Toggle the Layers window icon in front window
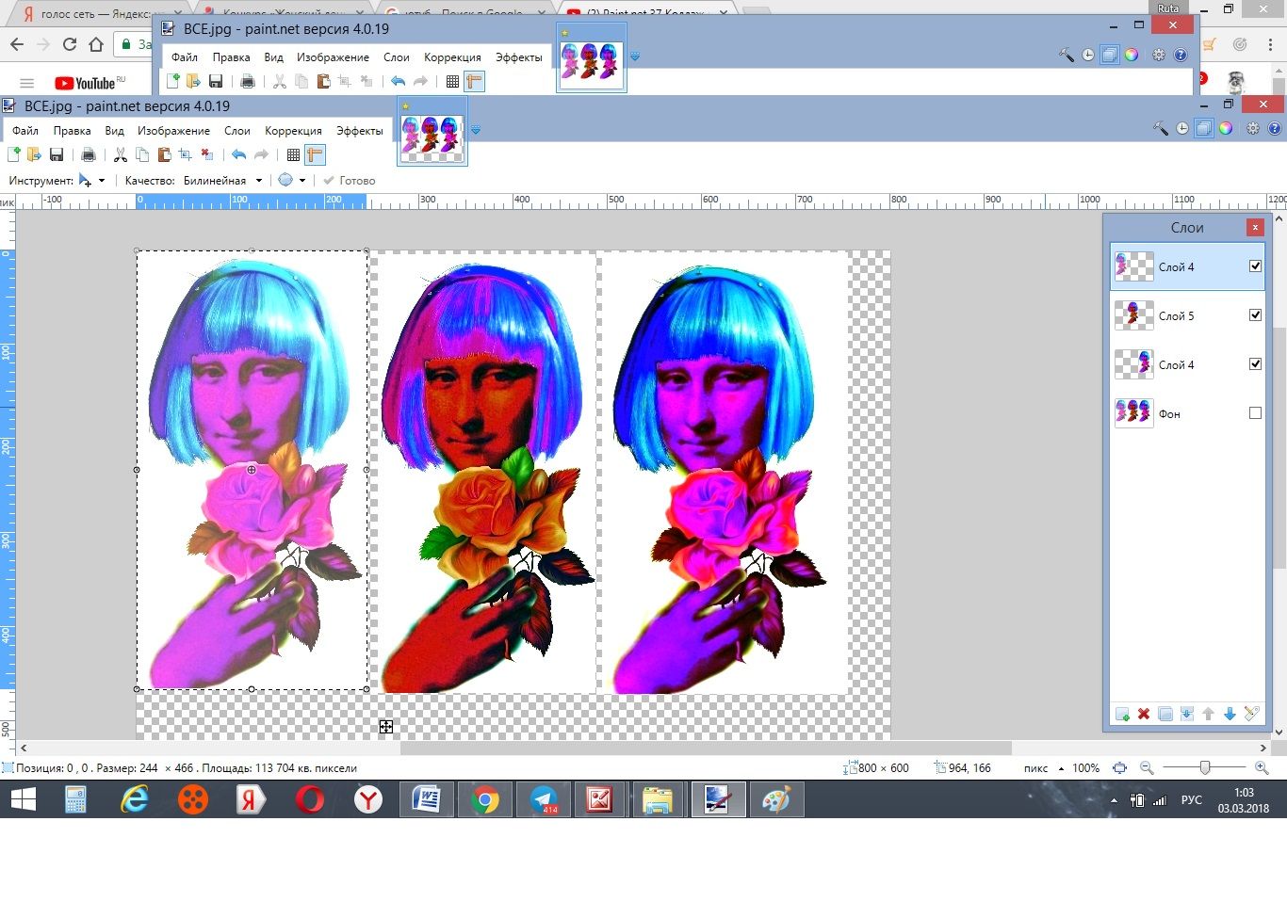 [1204, 128]
